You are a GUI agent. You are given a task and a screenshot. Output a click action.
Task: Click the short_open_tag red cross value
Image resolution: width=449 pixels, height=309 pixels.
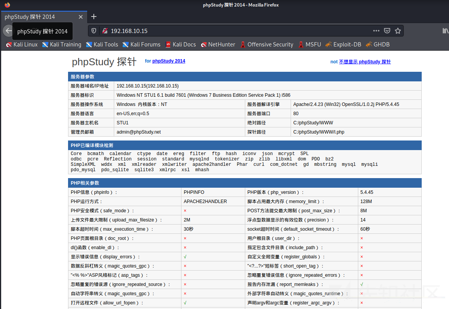(x=362, y=266)
